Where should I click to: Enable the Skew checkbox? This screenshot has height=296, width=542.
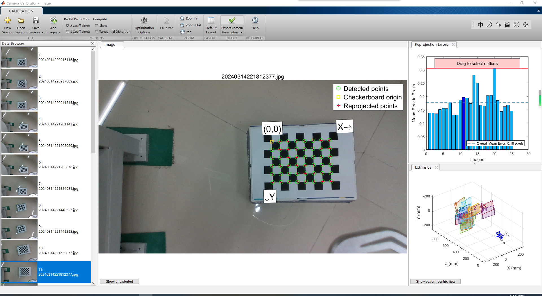coord(97,26)
